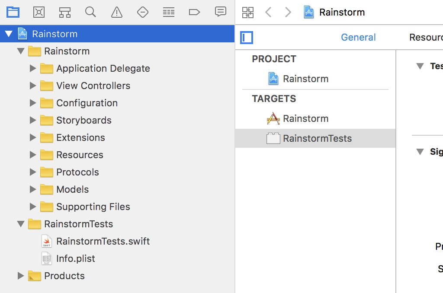This screenshot has height=293, width=443.
Task: Collapse the RainstormTests group
Action: tap(20, 224)
